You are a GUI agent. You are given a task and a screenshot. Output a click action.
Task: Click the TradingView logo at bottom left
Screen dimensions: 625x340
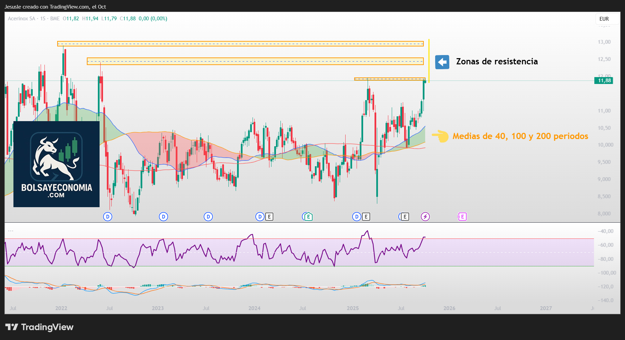[39, 327]
